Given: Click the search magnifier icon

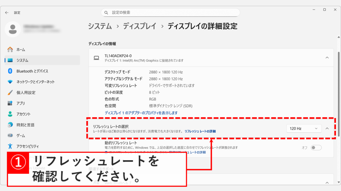Looking at the screenshot, I should (106, 12).
